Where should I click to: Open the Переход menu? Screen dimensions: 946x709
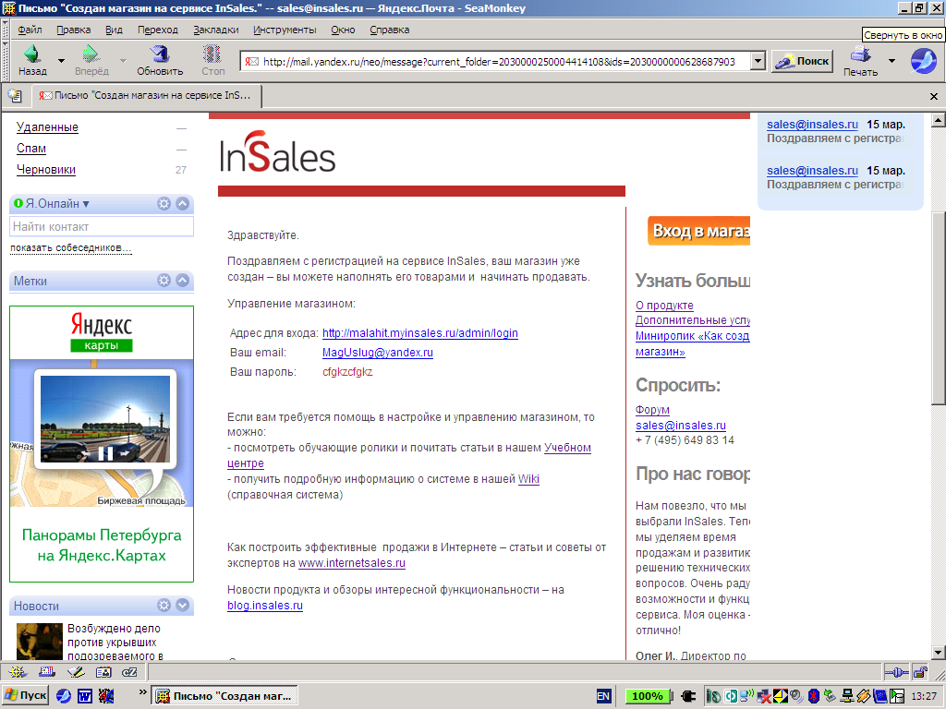[x=157, y=30]
